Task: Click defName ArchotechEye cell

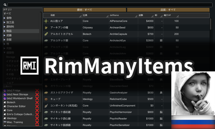Action: (x=118, y=41)
